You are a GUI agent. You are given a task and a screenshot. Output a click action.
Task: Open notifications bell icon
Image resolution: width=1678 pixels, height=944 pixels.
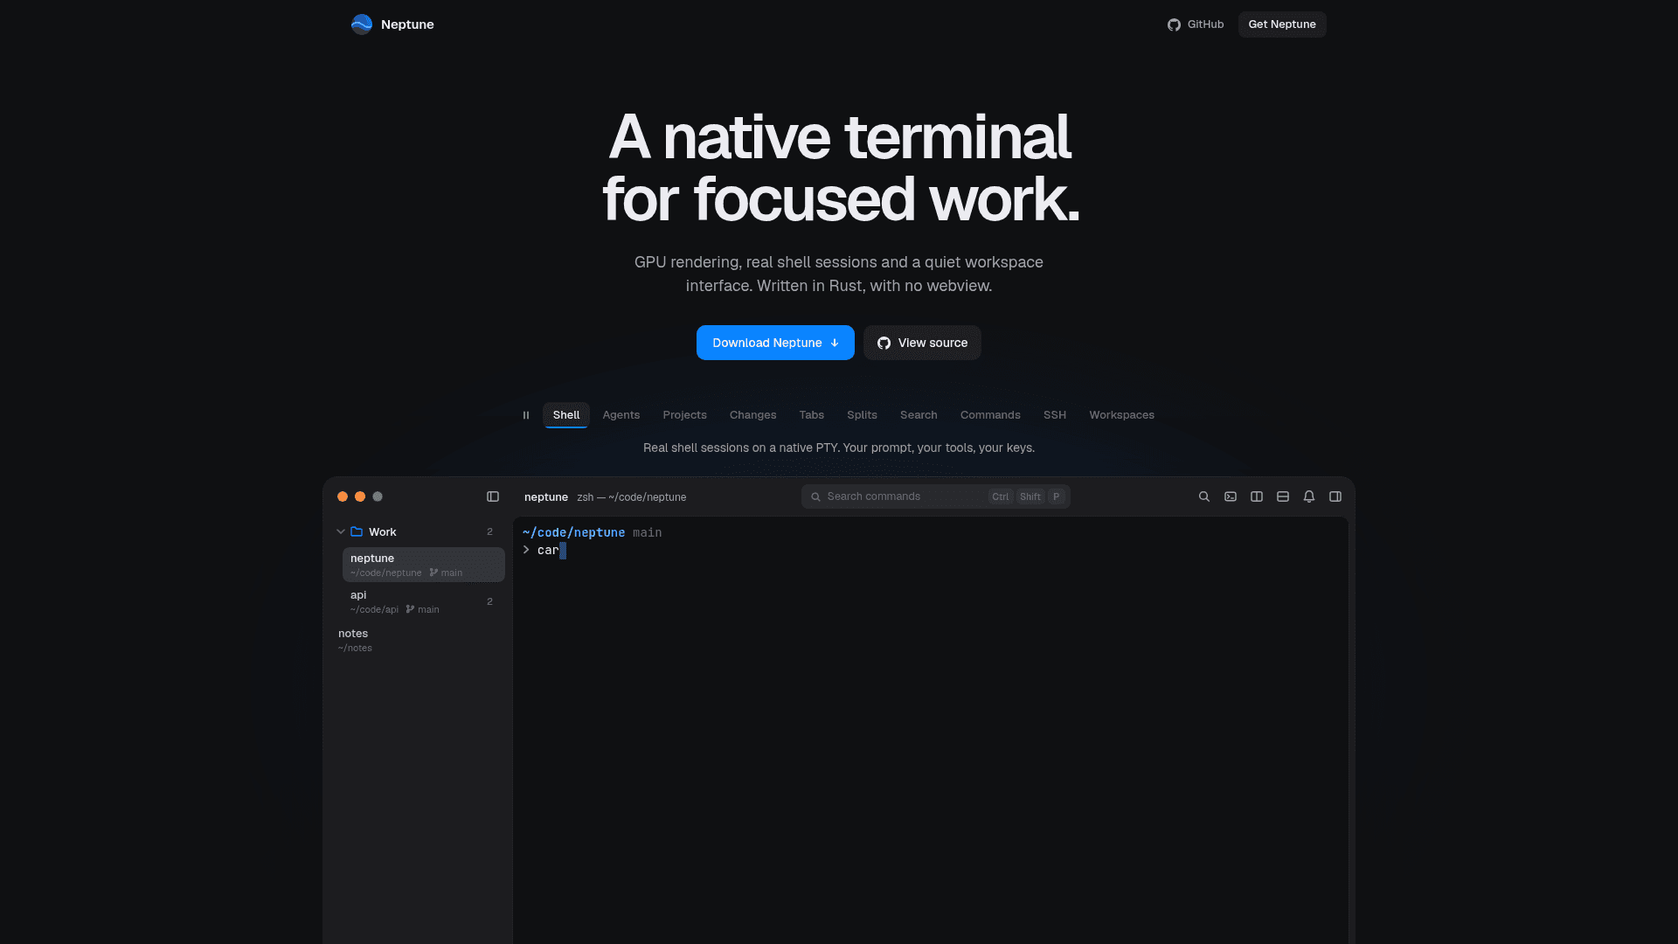pyautogui.click(x=1309, y=496)
